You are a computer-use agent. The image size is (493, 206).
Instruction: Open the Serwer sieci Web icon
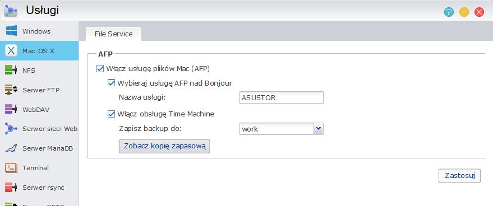point(11,128)
